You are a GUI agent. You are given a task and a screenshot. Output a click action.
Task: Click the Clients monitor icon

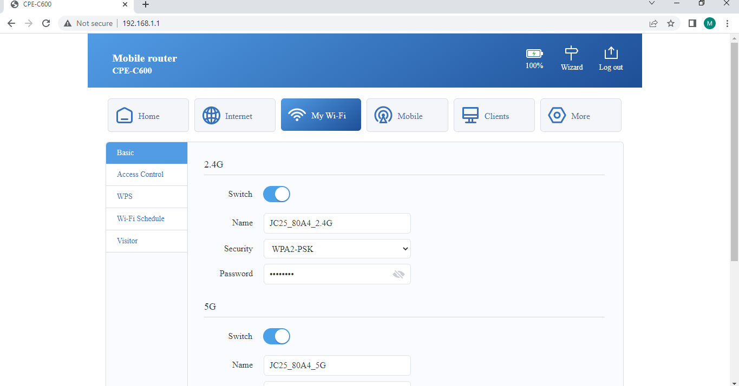pyautogui.click(x=470, y=115)
